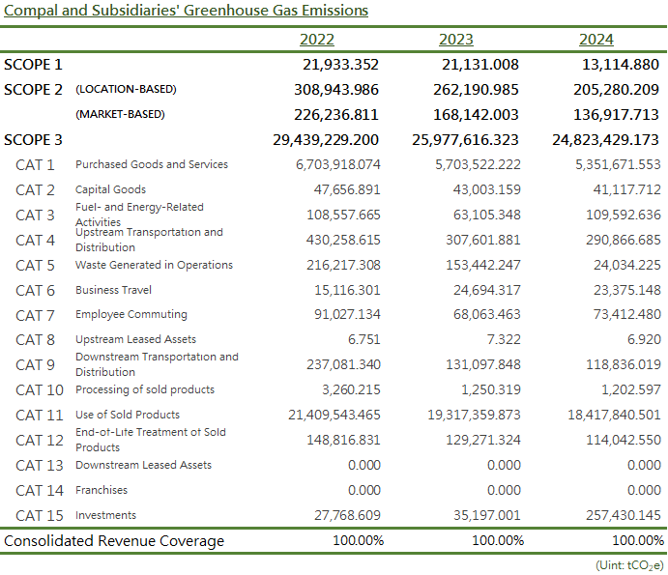Click market-based value 168,142.003
This screenshot has height=575, width=668.
[476, 115]
